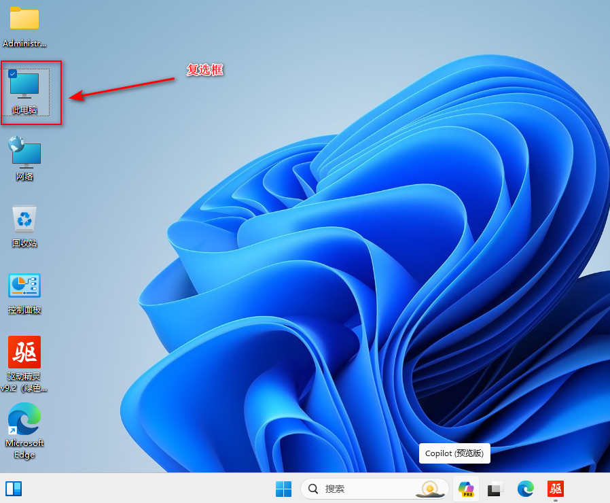Open the Windows Start menu

click(x=283, y=489)
